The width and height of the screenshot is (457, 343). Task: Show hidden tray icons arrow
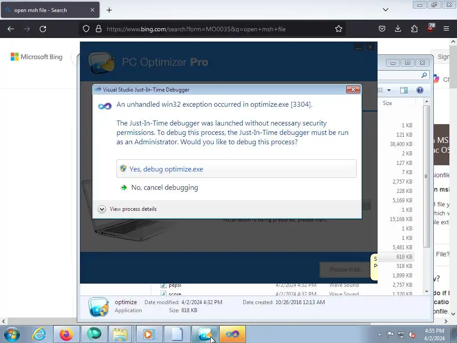click(379, 335)
